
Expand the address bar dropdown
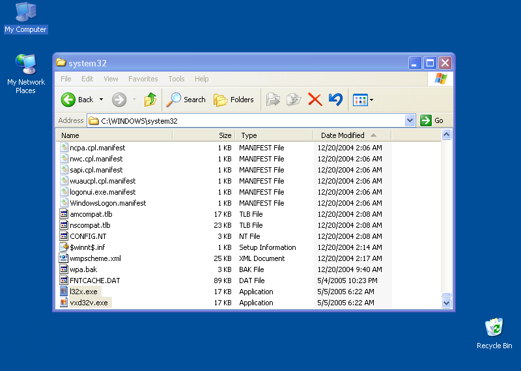[410, 120]
